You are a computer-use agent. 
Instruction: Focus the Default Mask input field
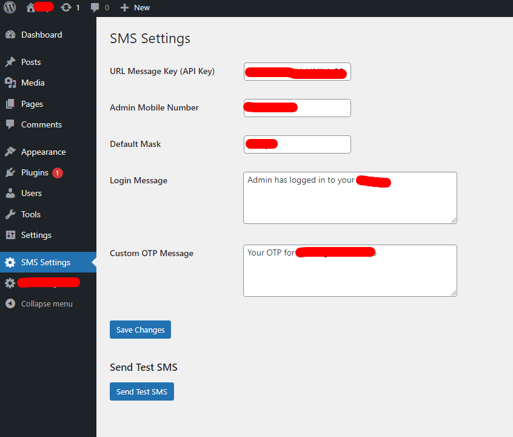click(297, 144)
